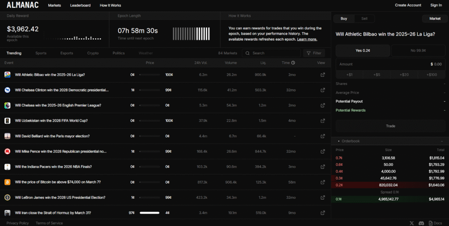449x226 pixels.
Task: Switch to the Sports tab
Action: pyautogui.click(x=41, y=53)
